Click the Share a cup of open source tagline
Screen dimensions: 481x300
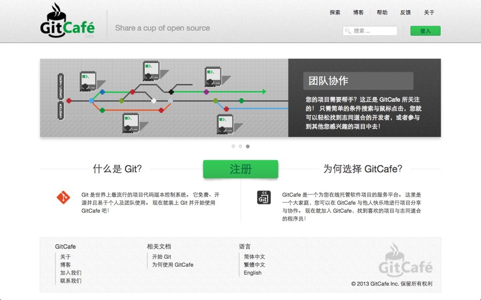163,28
